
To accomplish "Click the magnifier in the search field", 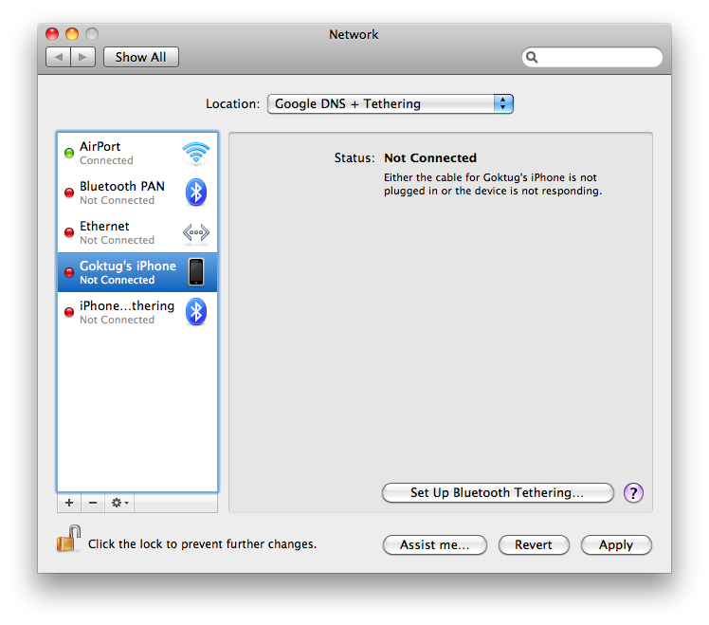I will pyautogui.click(x=534, y=58).
